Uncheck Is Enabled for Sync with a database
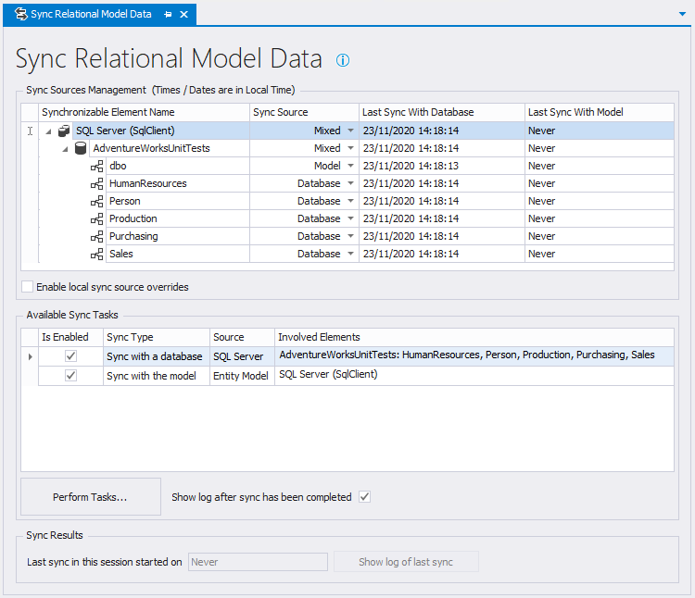 tap(70, 356)
